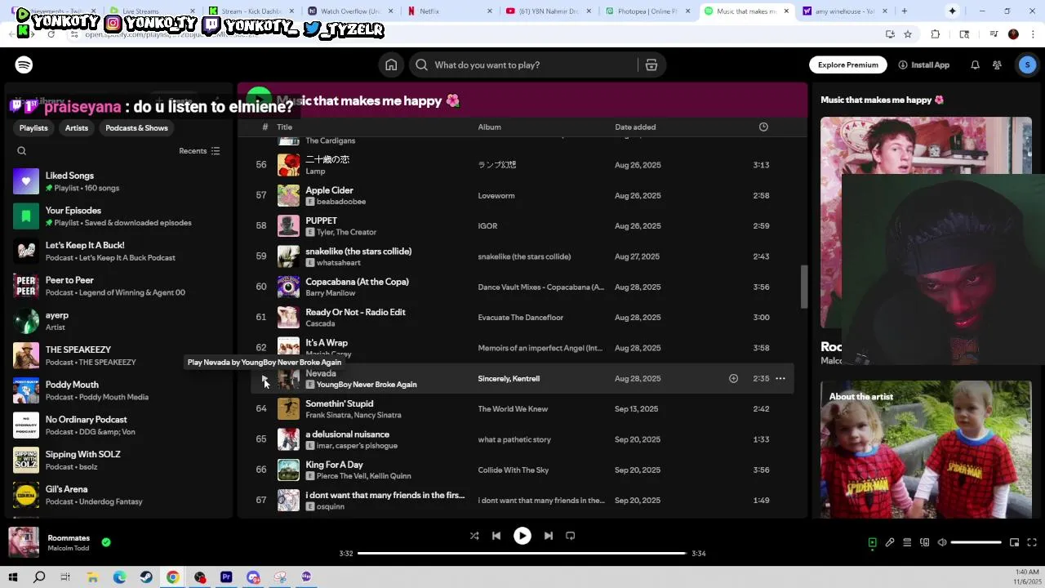Open the Browse icon in search bar
The width and height of the screenshot is (1045, 588).
(x=651, y=65)
